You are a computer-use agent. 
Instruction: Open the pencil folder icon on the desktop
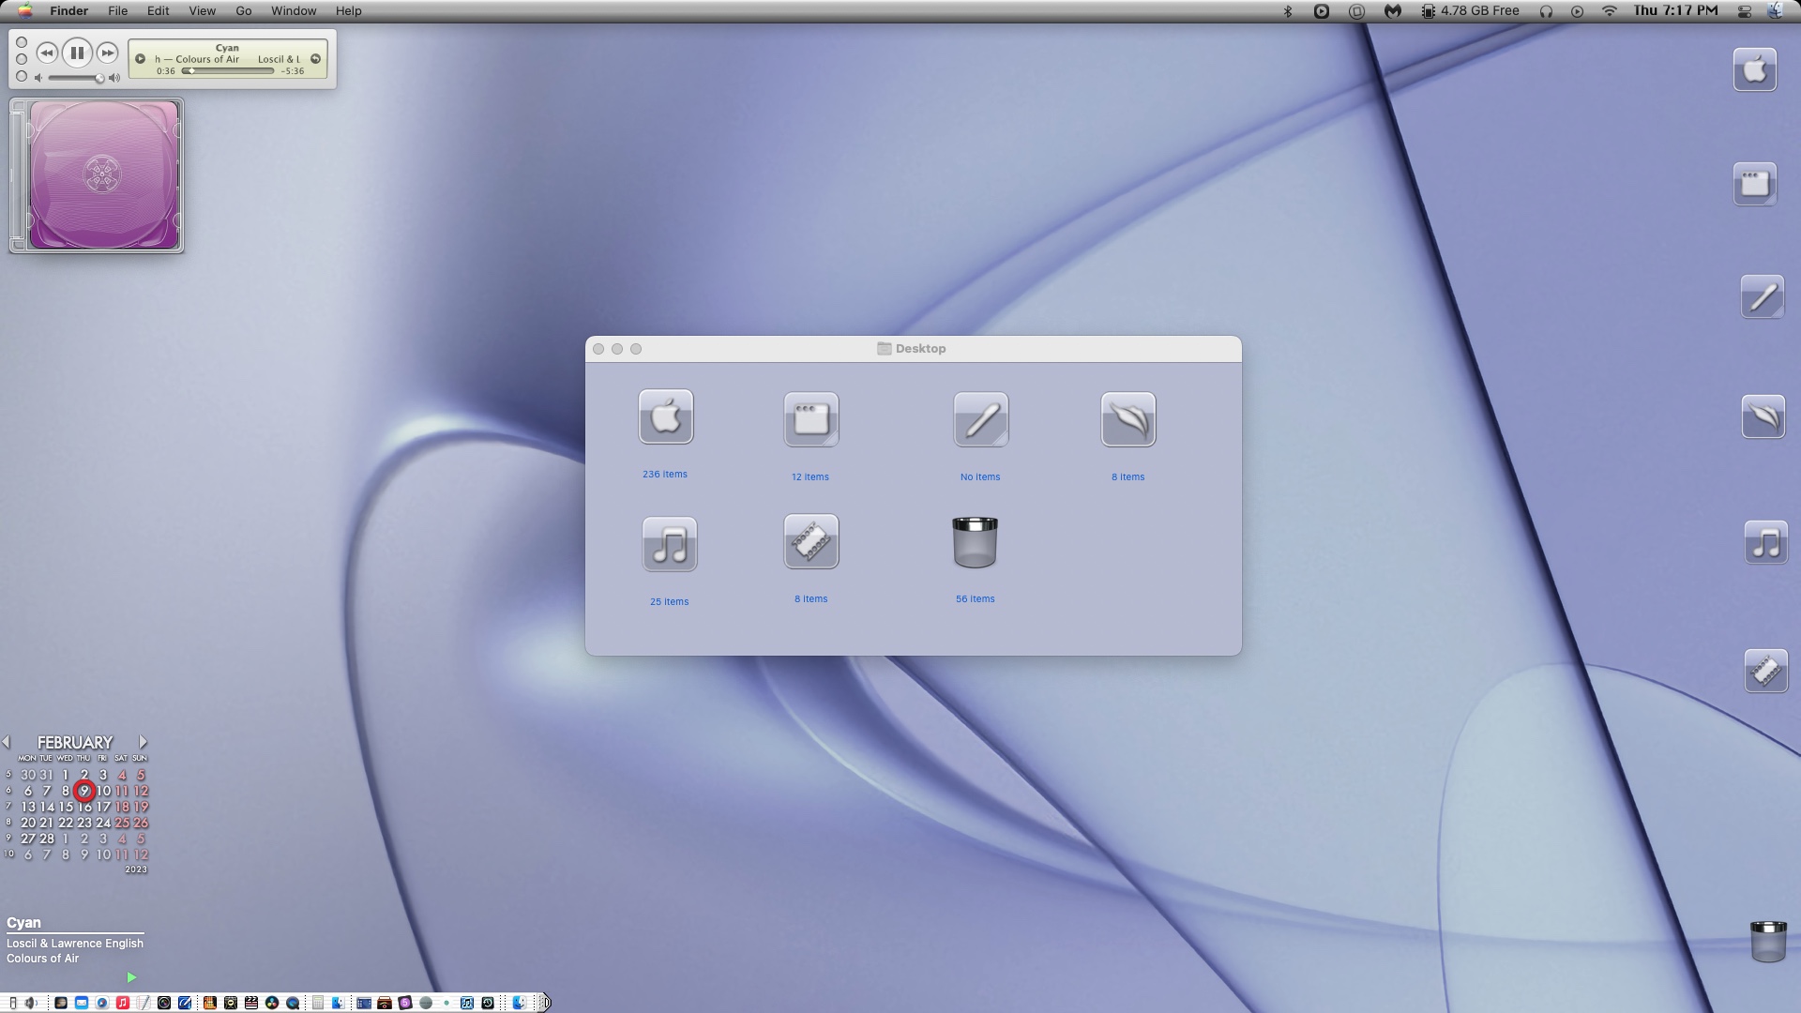coord(1762,297)
